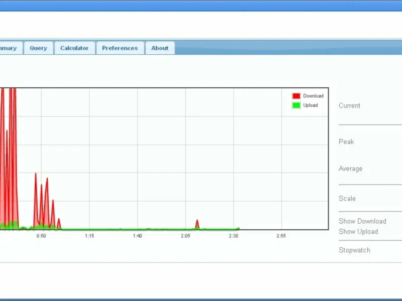Click the 1:40 time axis label

(x=137, y=236)
